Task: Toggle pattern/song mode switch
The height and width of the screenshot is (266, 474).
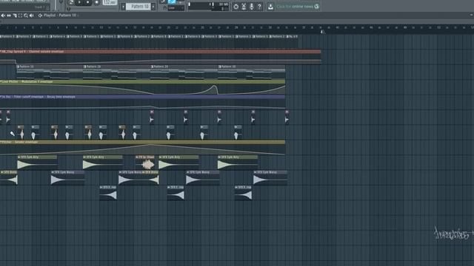Action: pos(71,2)
